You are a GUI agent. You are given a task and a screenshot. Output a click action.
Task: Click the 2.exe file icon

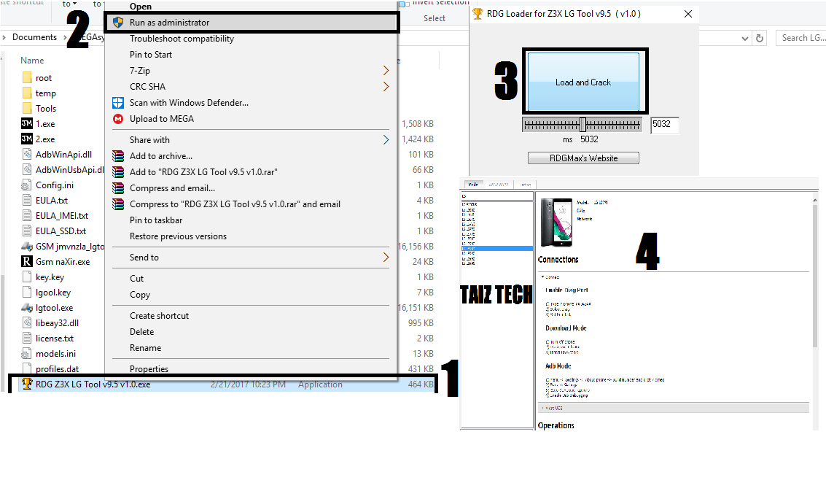[x=27, y=139]
